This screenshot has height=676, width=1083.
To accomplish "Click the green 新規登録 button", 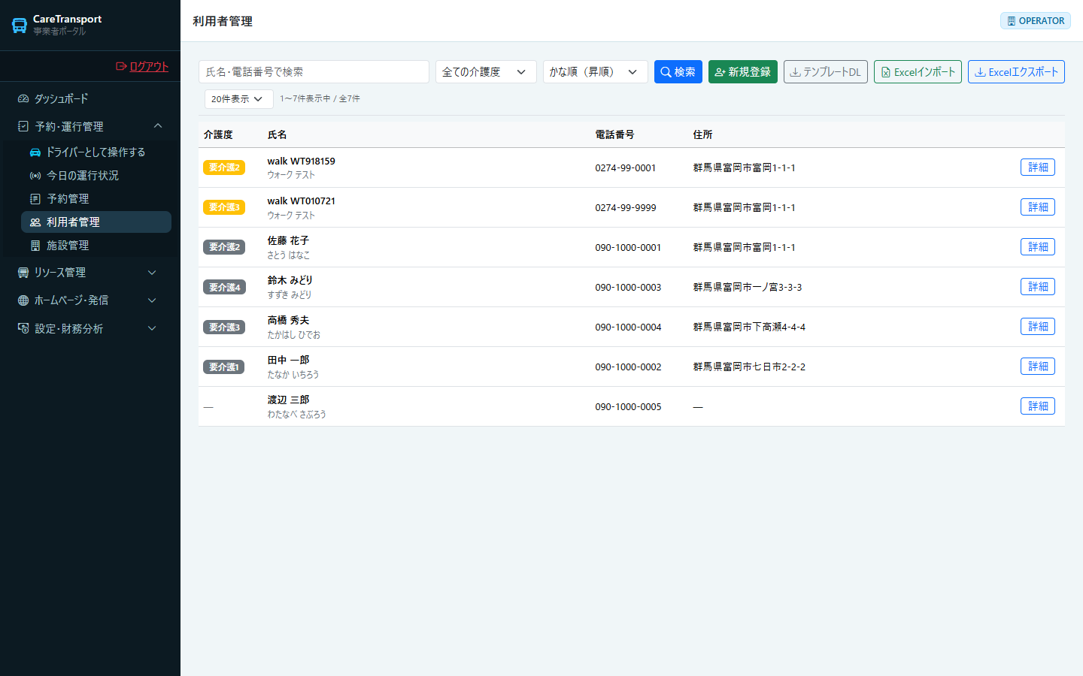I will pyautogui.click(x=743, y=72).
